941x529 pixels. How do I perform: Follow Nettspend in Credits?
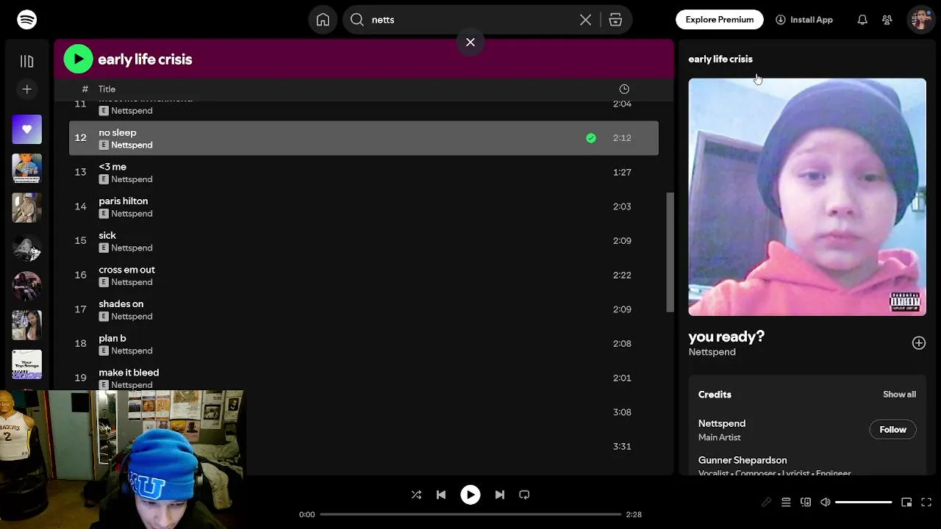(x=893, y=430)
